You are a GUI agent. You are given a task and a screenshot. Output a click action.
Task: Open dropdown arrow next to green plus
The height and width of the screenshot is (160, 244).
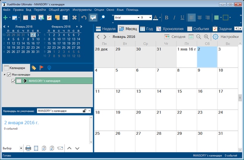(10, 18)
